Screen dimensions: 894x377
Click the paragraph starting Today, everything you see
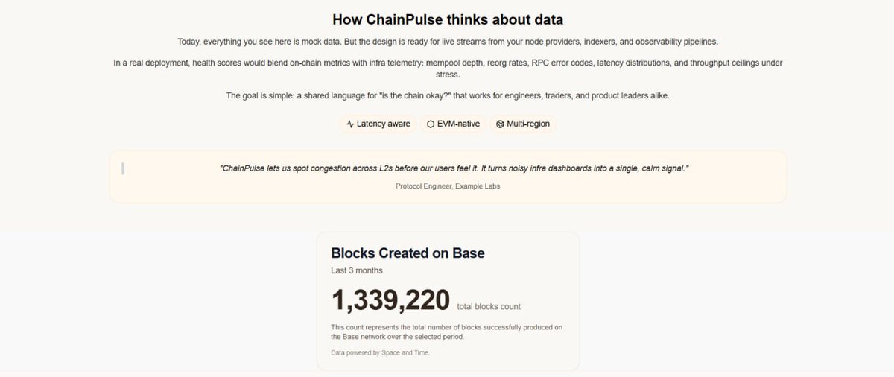447,42
